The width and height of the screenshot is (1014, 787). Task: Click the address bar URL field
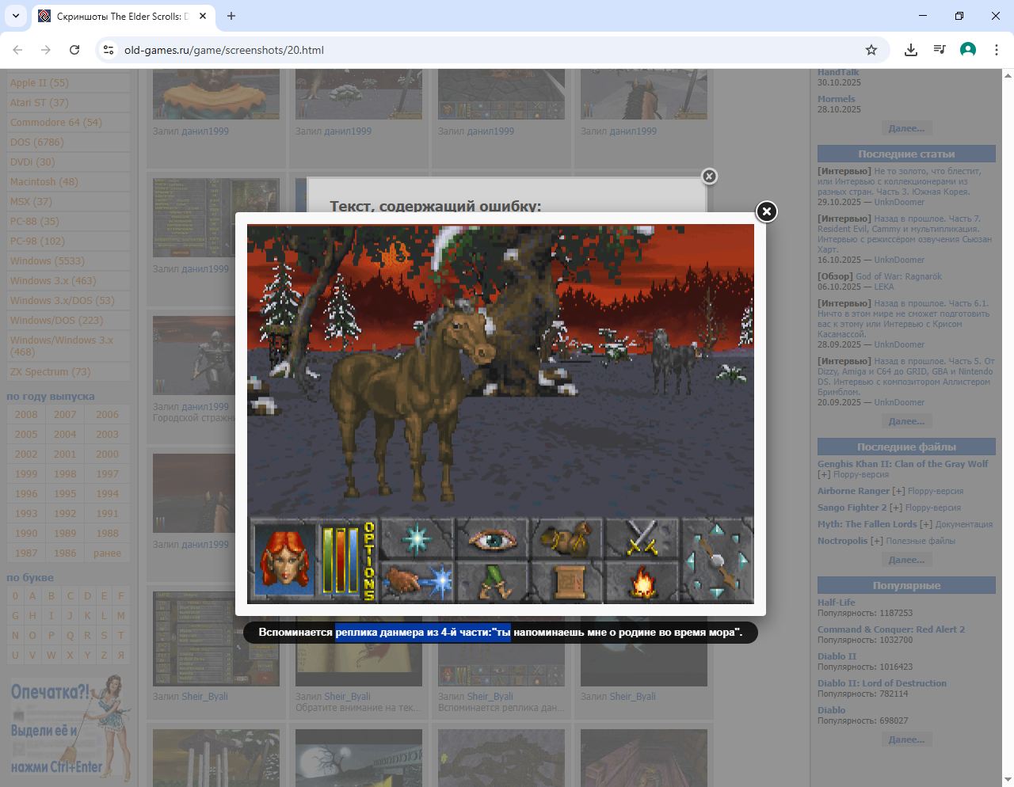tap(475, 50)
